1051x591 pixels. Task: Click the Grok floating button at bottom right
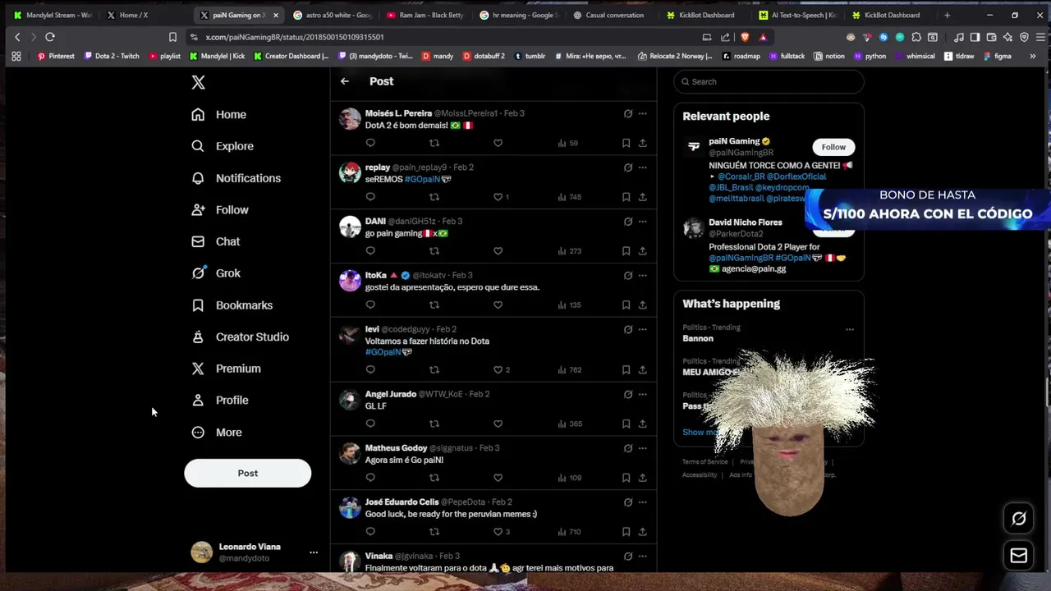coord(1019,518)
